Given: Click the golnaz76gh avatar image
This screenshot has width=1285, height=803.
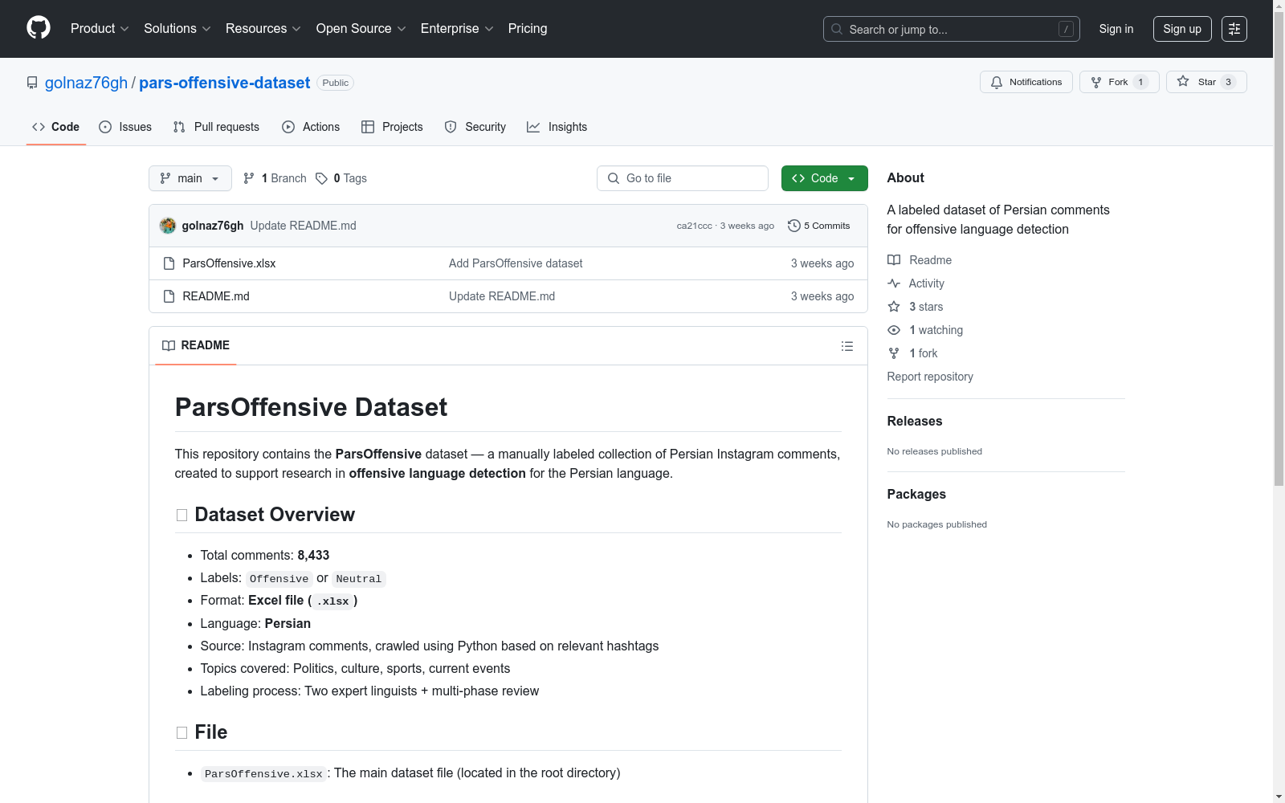Looking at the screenshot, I should click(168, 226).
